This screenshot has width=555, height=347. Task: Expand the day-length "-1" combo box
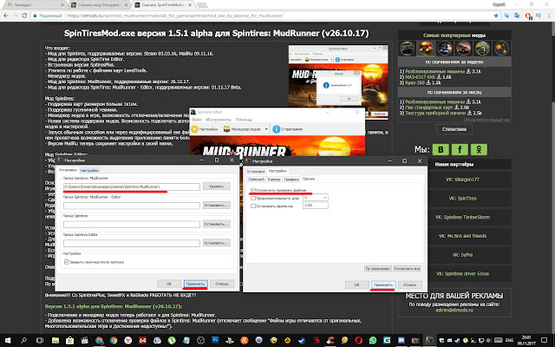point(325,198)
